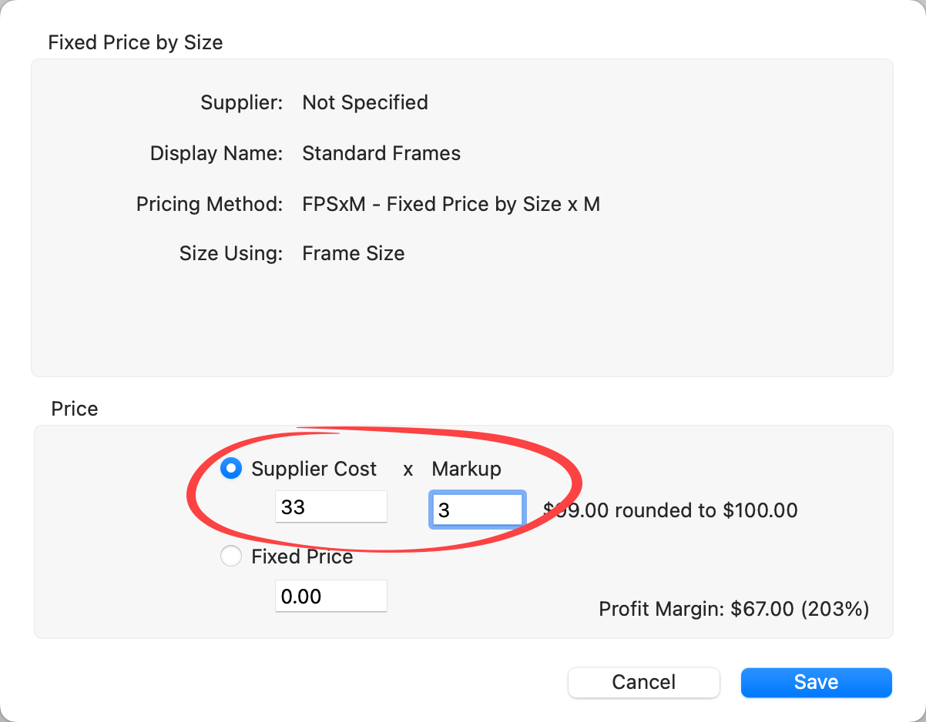This screenshot has width=926, height=722.
Task: Click the Size Using label
Action: (231, 253)
